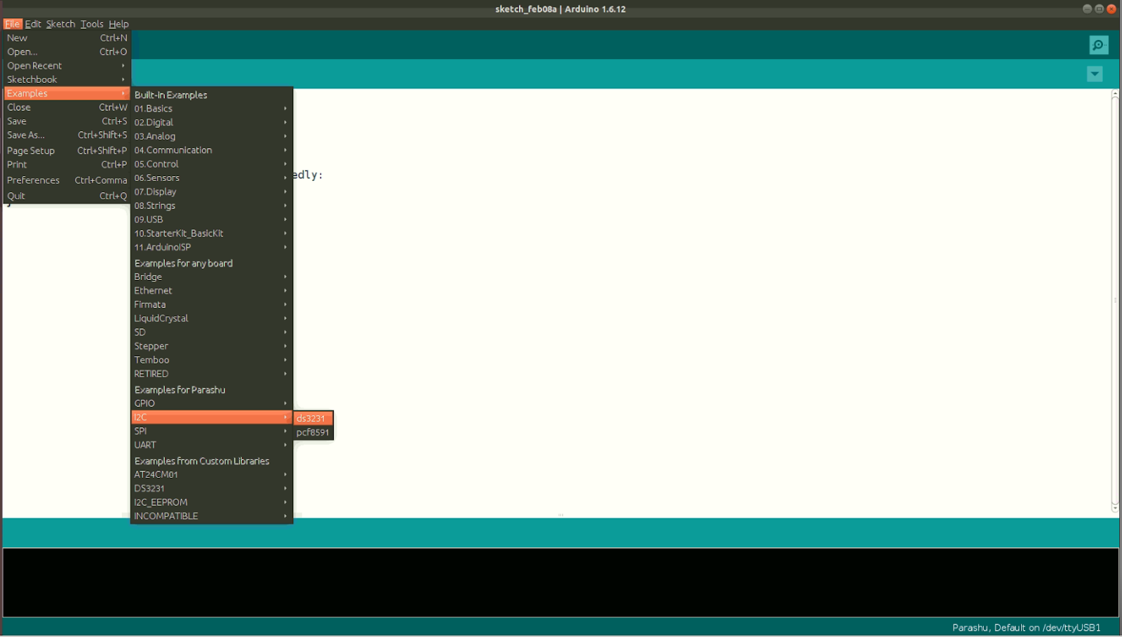Click Quit in the File menu

tap(67, 196)
